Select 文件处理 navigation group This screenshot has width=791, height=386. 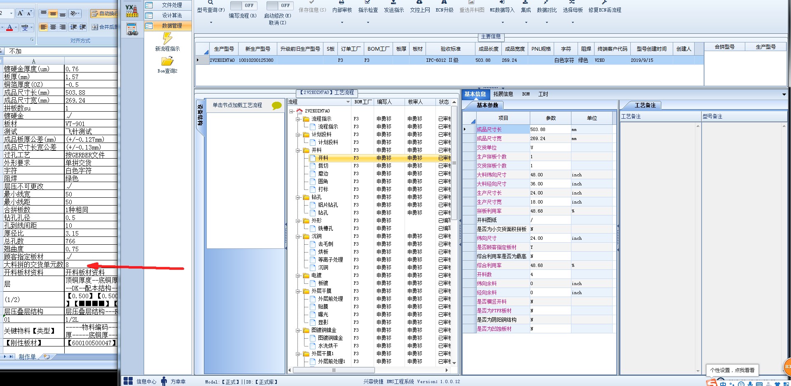pos(168,5)
